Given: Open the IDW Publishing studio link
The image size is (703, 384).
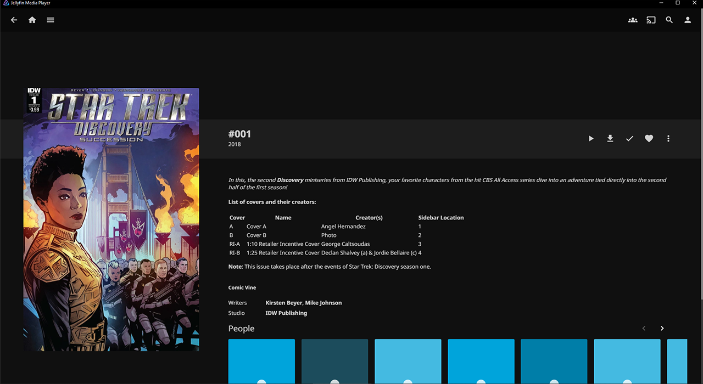Looking at the screenshot, I should point(286,313).
